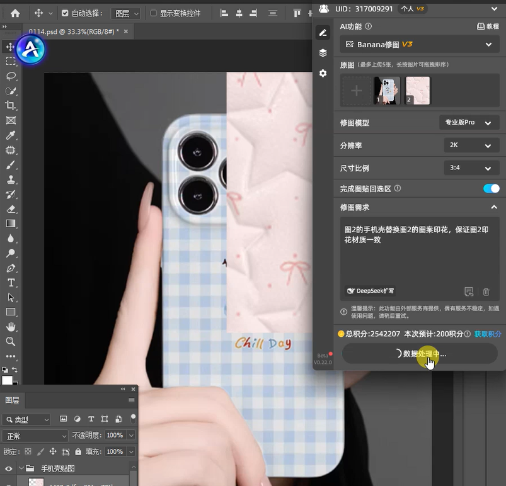Open the 尺寸比例 3:4 dropdown
This screenshot has width=506, height=486.
click(471, 167)
